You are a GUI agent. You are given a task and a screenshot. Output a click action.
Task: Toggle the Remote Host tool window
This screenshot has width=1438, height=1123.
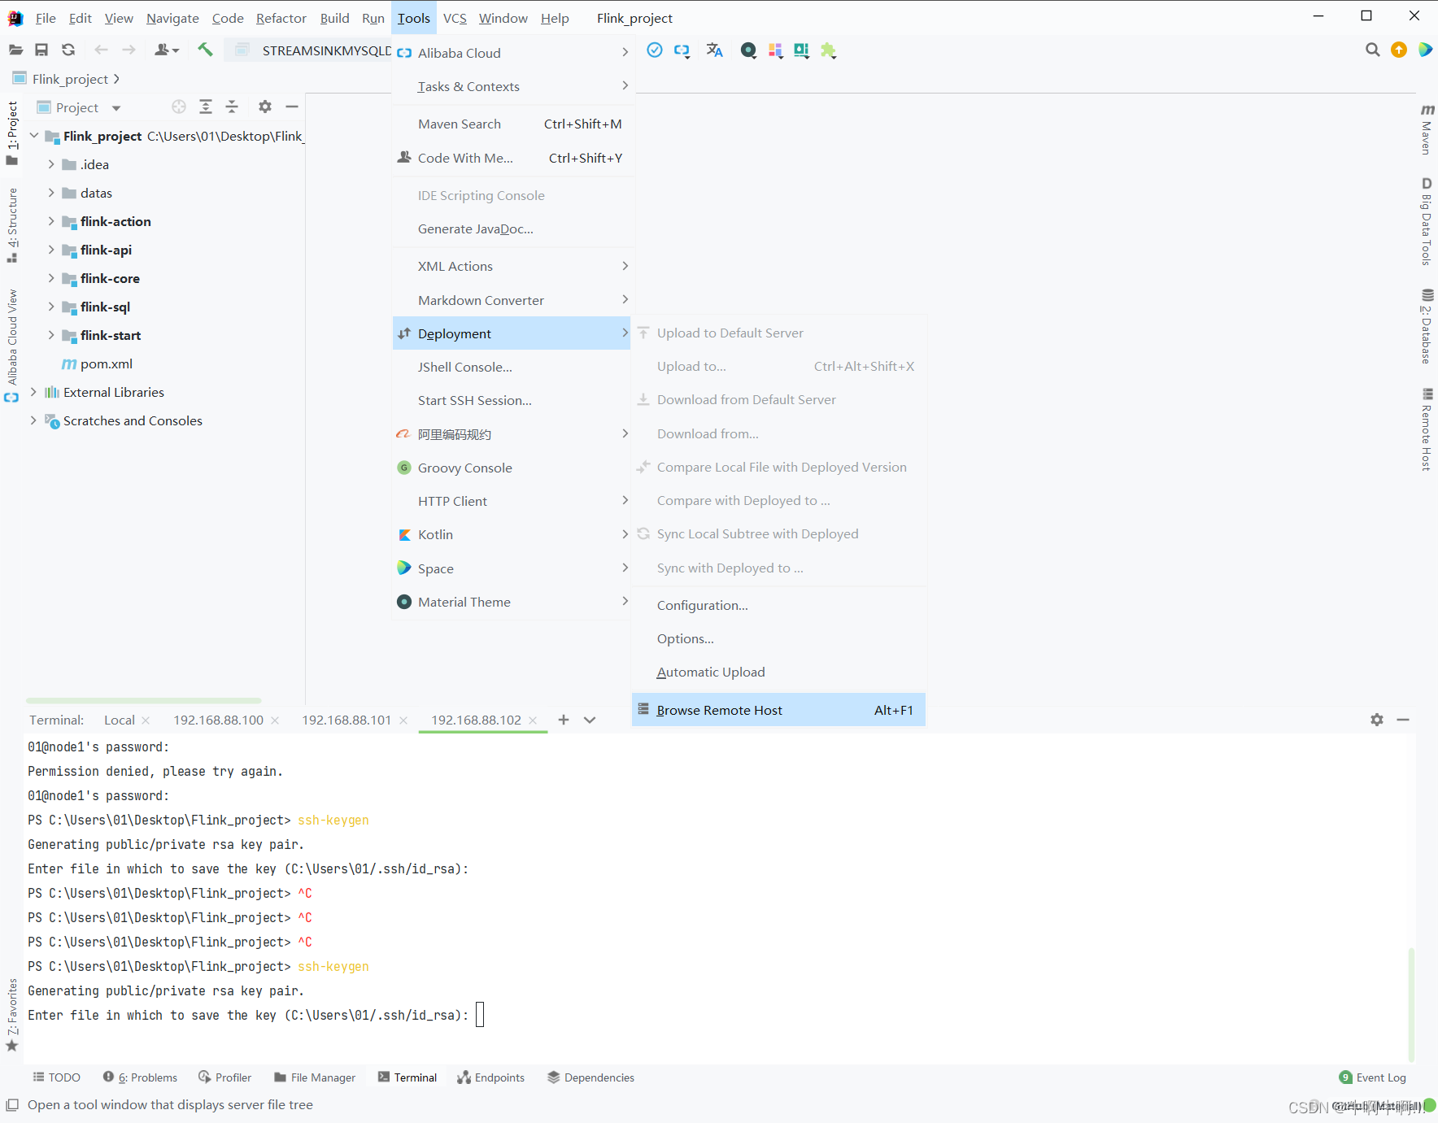(1426, 431)
